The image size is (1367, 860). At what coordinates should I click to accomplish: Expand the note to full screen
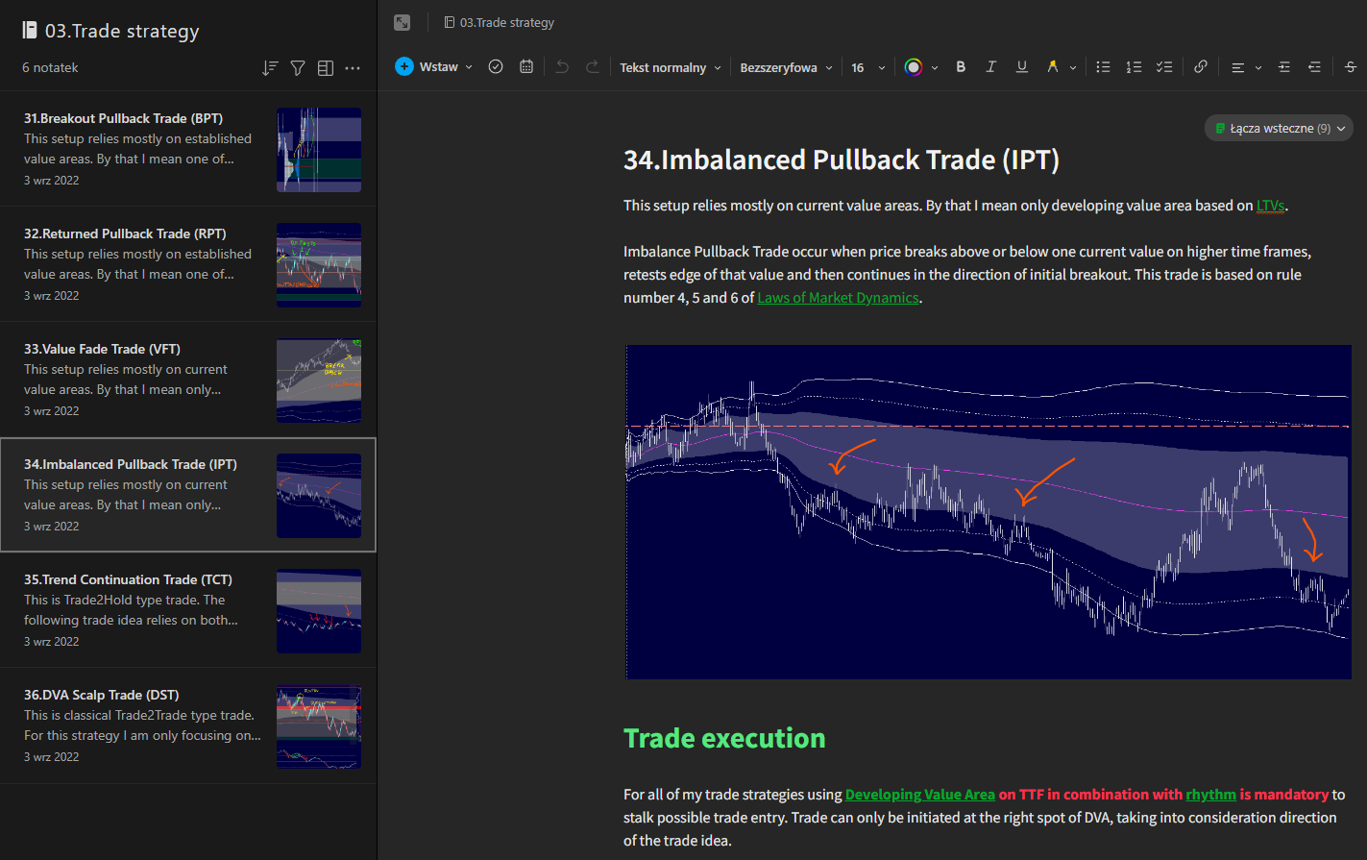tap(402, 22)
